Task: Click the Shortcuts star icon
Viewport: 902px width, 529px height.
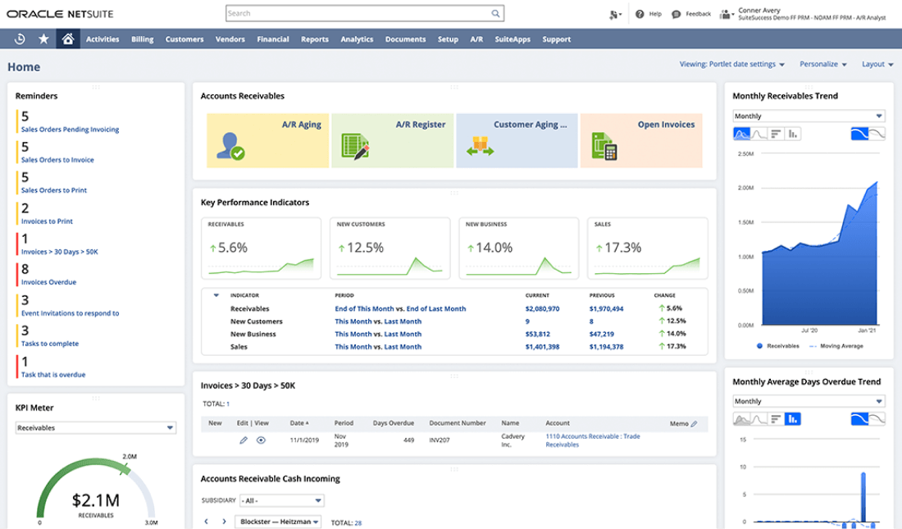Action: [x=43, y=39]
